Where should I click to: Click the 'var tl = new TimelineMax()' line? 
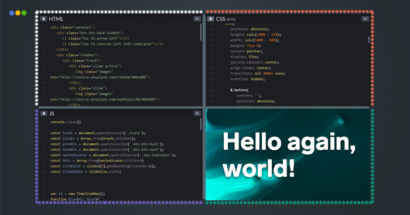(78, 194)
